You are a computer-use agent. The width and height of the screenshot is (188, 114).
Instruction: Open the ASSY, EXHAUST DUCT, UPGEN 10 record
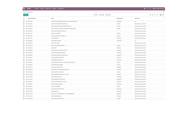[59, 36]
